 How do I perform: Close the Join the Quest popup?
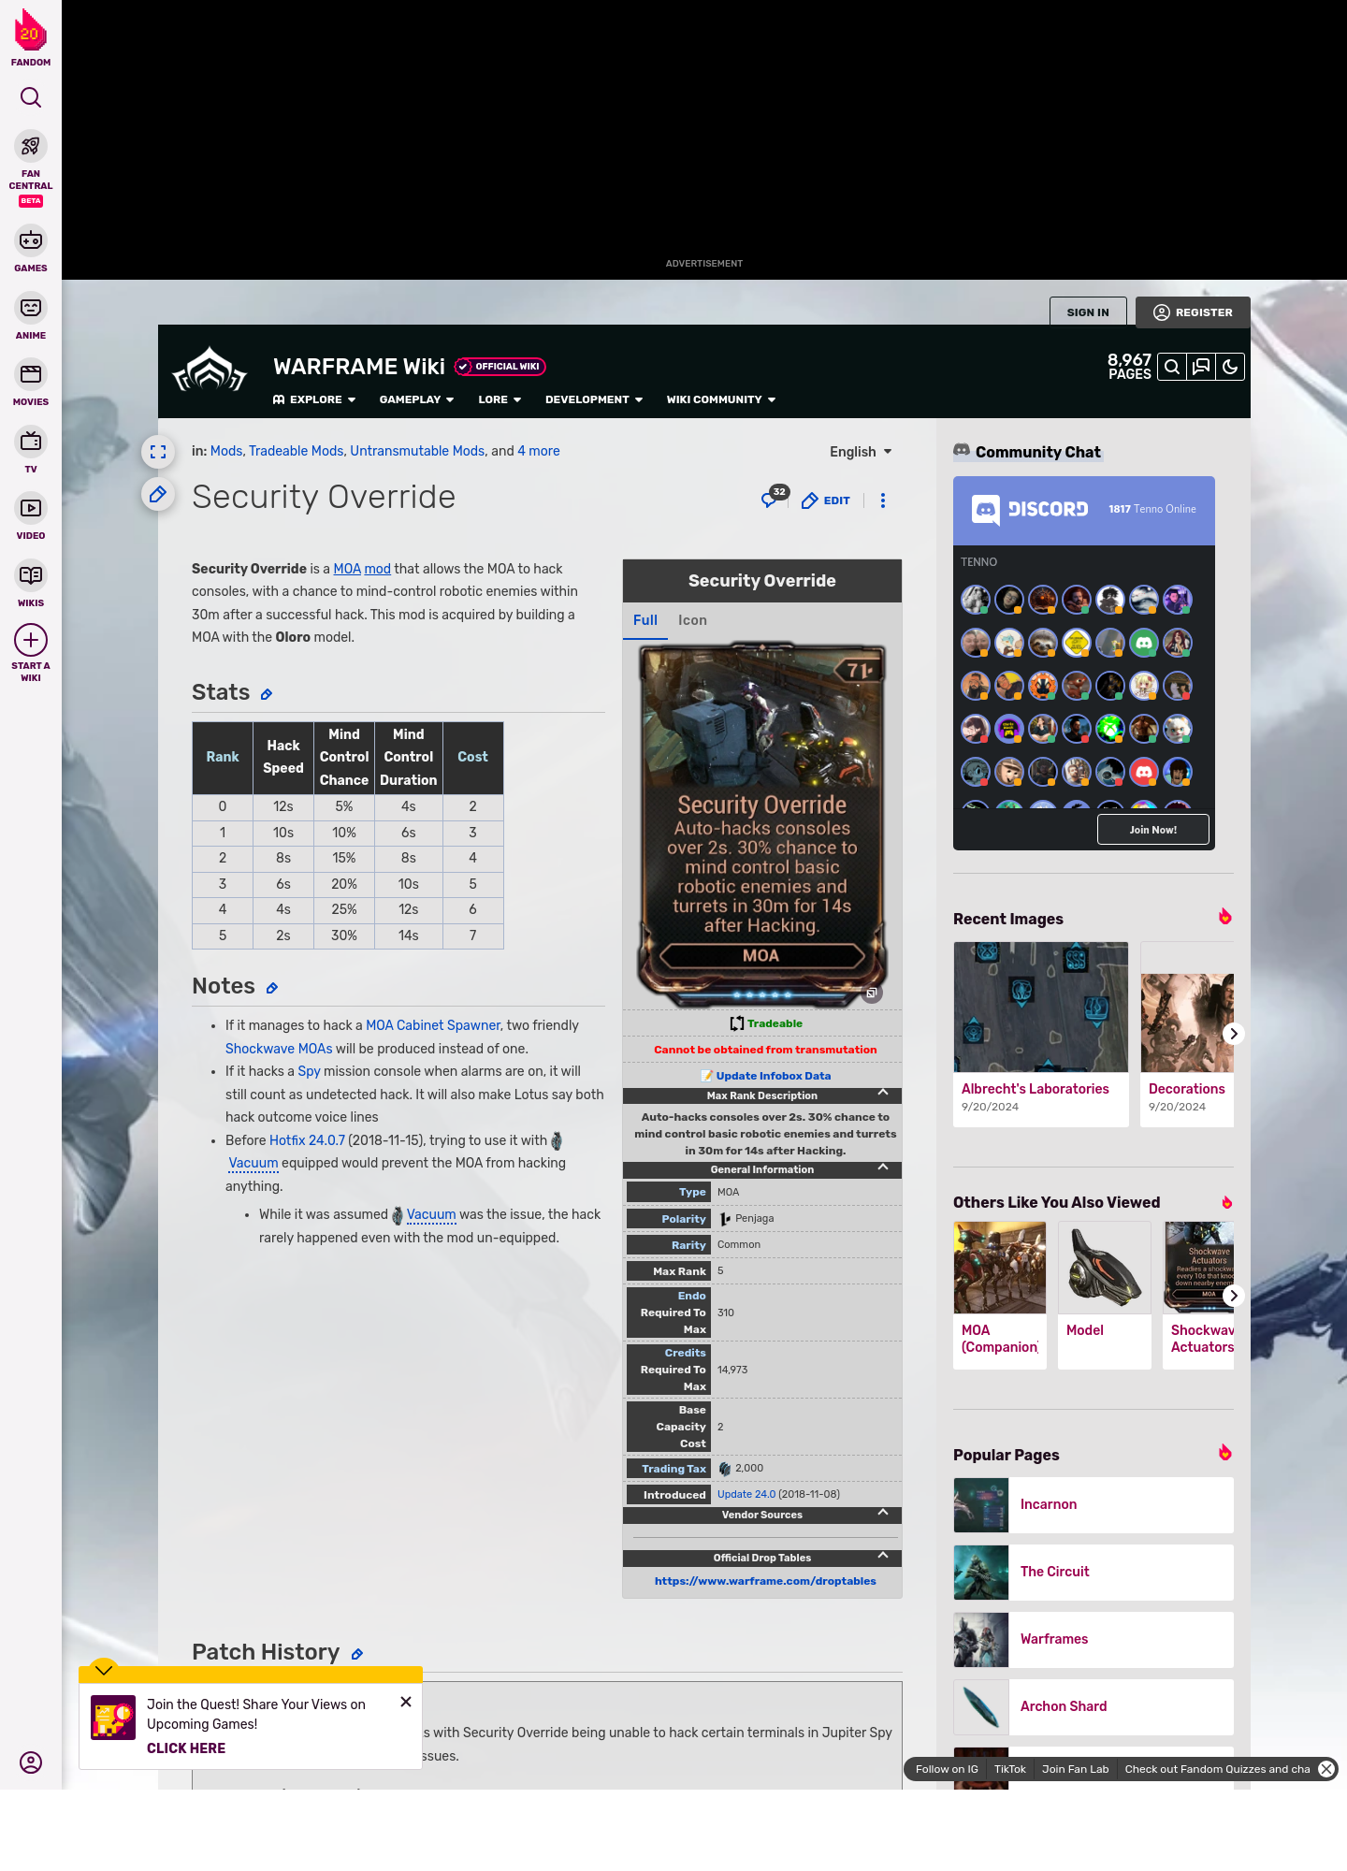click(406, 1702)
